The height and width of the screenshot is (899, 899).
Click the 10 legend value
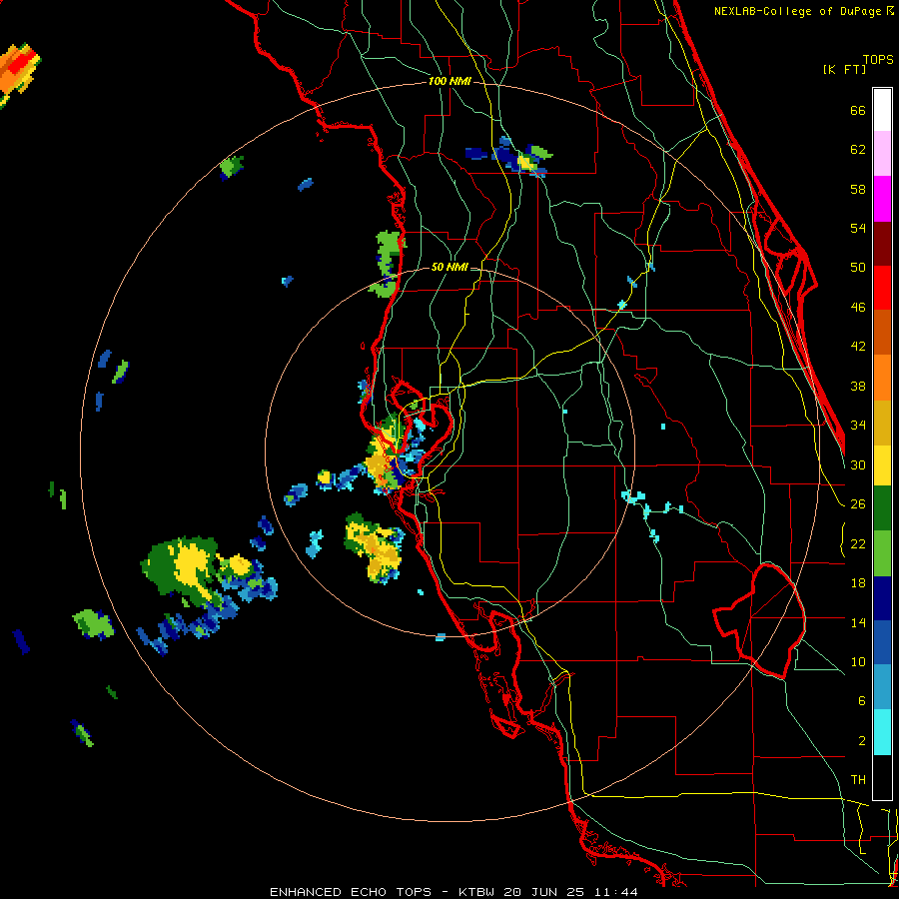click(858, 661)
